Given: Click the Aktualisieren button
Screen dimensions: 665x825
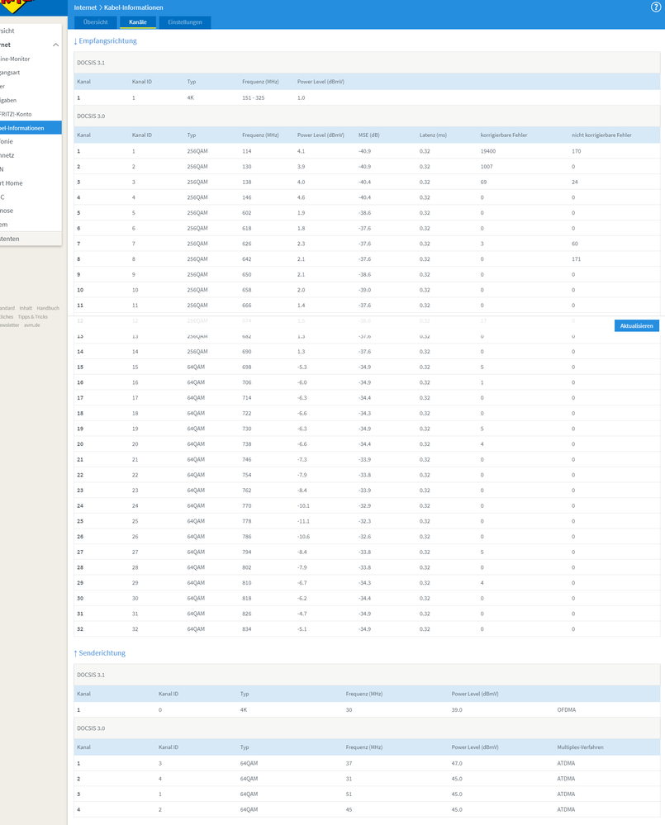Looking at the screenshot, I should [x=637, y=325].
